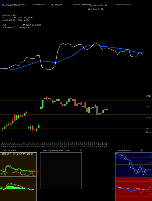Click the empty intraday trading price panel
This screenshot has width=152, height=201.
61,171
